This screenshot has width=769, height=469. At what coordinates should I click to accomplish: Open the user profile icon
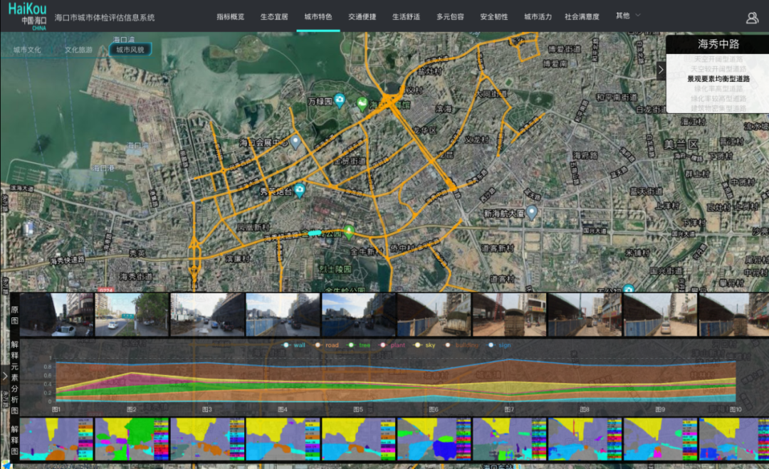(x=752, y=18)
